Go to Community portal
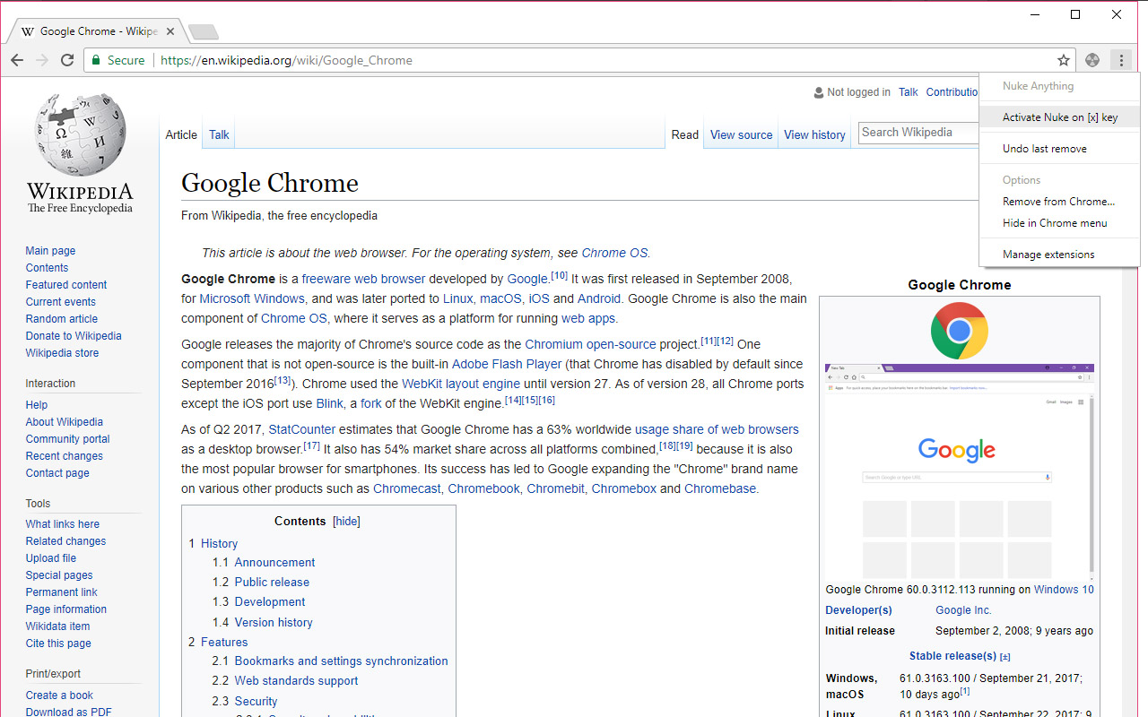 (68, 439)
